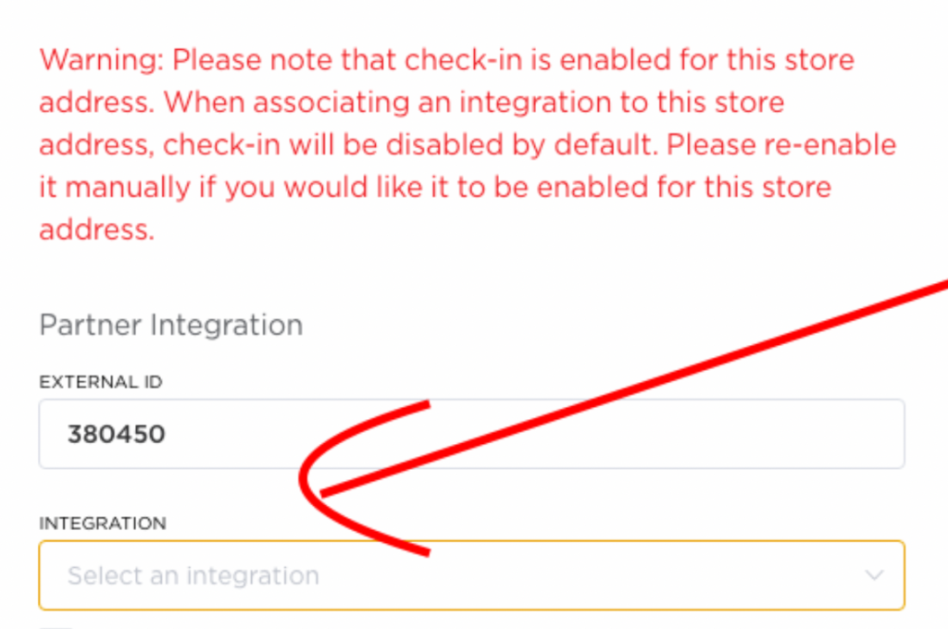The image size is (948, 629).
Task: Toggle the checkbox below the Integration dropdown
Action: (56, 626)
